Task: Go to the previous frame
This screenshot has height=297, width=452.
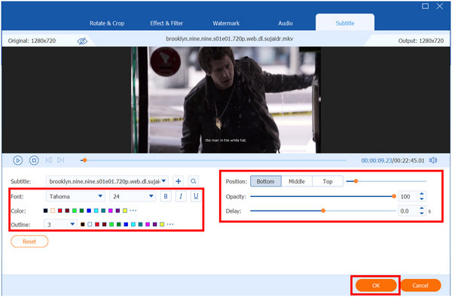Action: pyautogui.click(x=48, y=160)
